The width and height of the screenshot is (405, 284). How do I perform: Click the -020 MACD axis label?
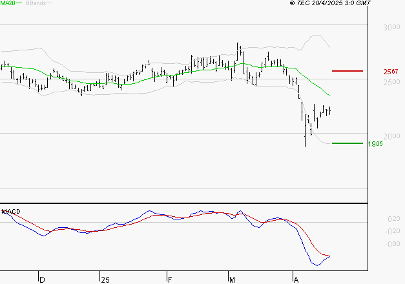[x=392, y=231]
